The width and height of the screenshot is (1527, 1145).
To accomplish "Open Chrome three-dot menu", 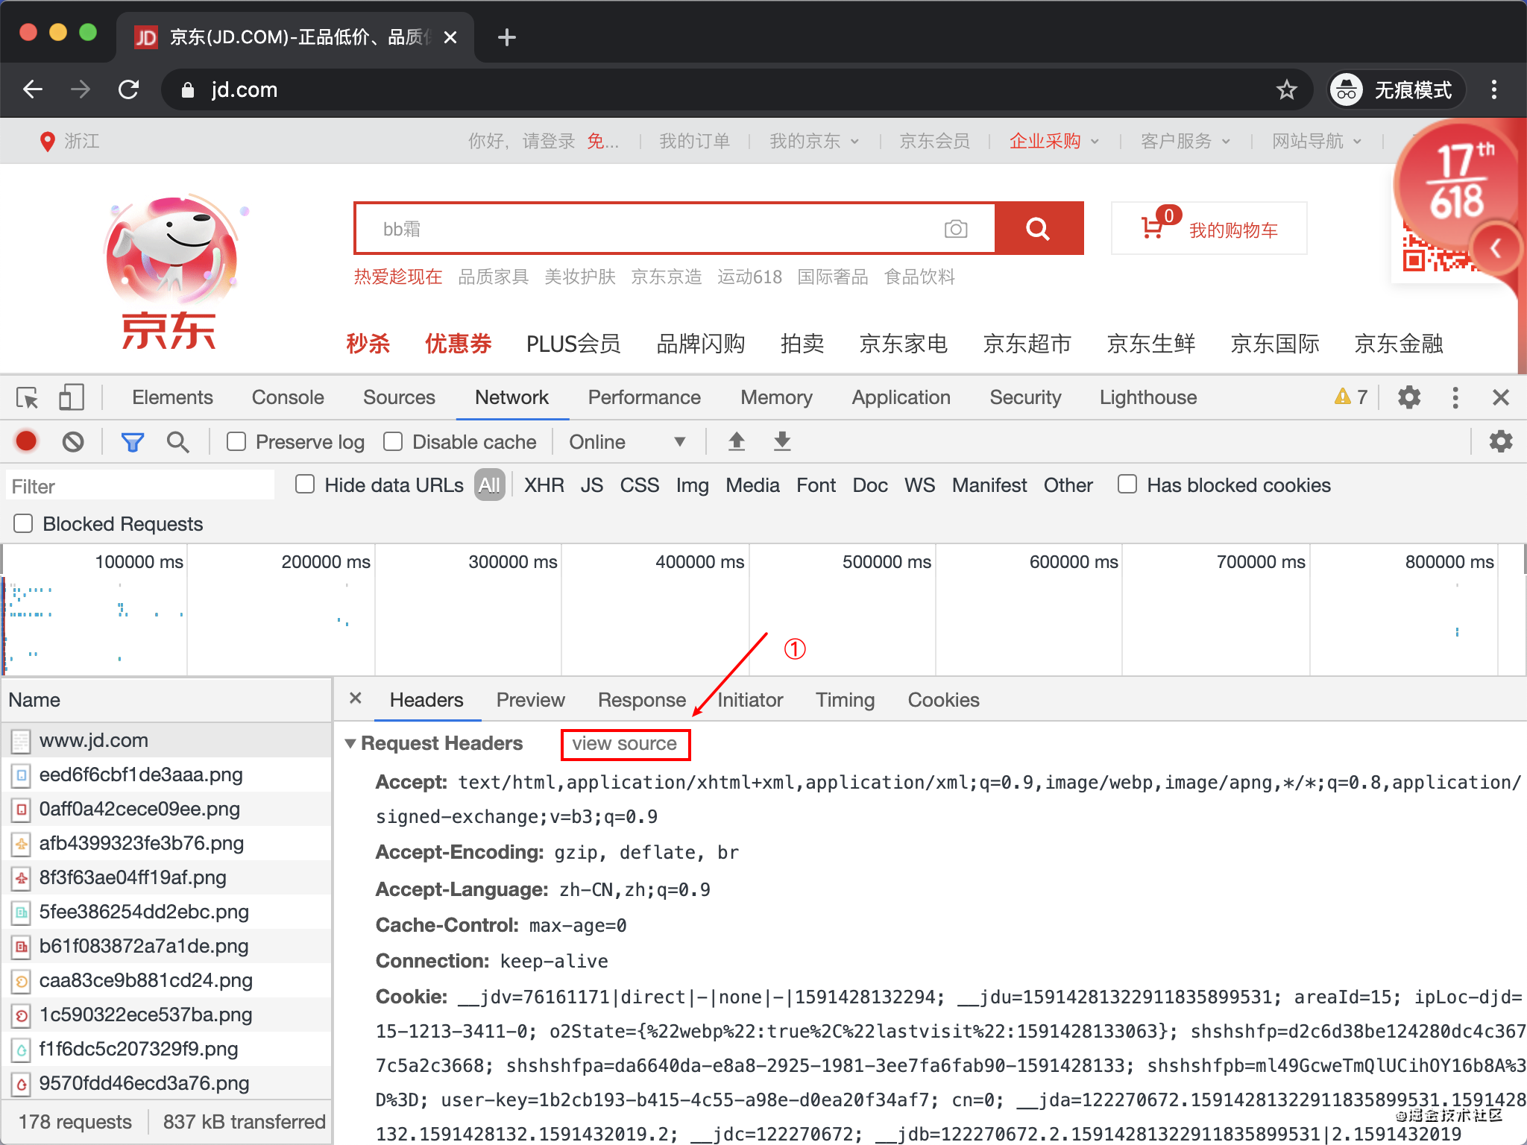I will pos(1493,90).
